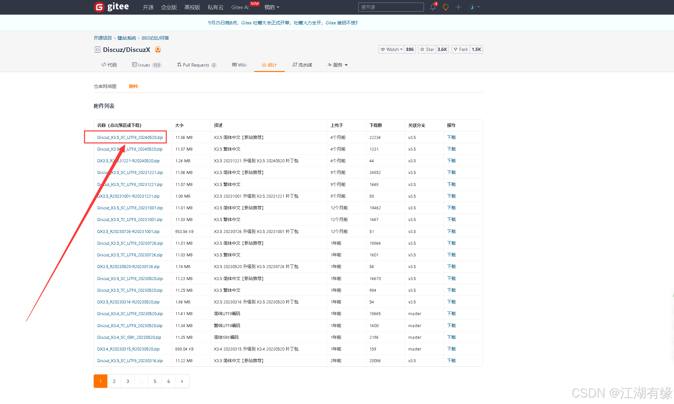Go to page 2 of attachments
The image size is (674, 404).
click(114, 381)
